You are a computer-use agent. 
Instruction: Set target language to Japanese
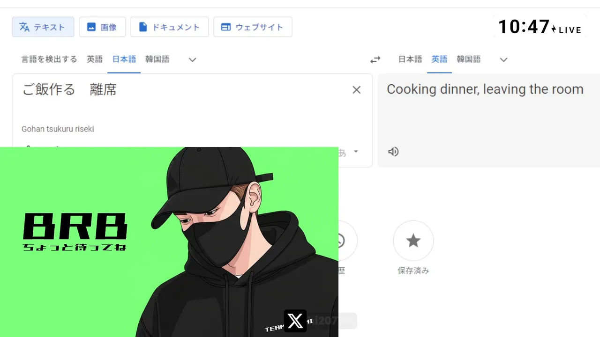pyautogui.click(x=410, y=59)
